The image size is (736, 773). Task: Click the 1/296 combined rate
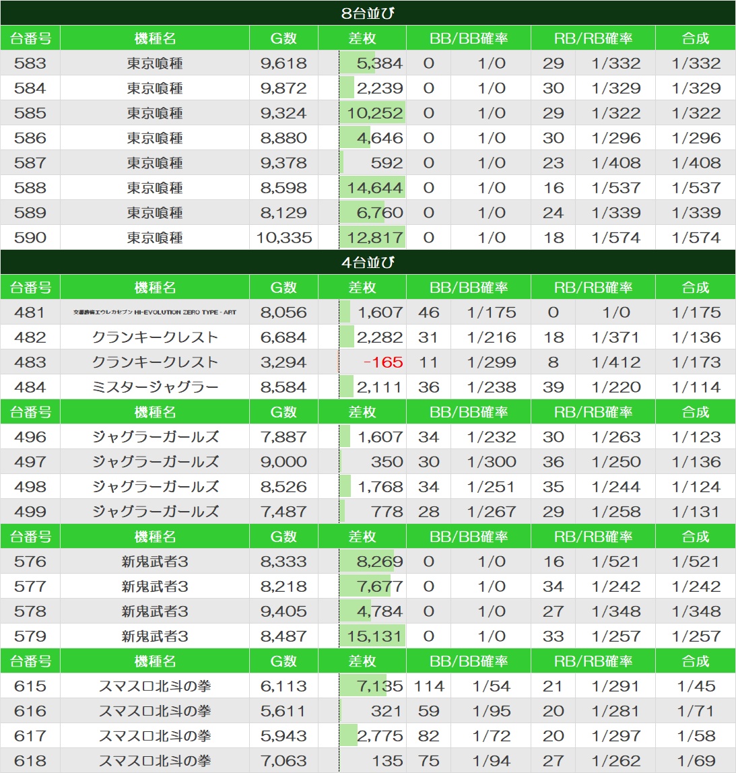(696, 138)
